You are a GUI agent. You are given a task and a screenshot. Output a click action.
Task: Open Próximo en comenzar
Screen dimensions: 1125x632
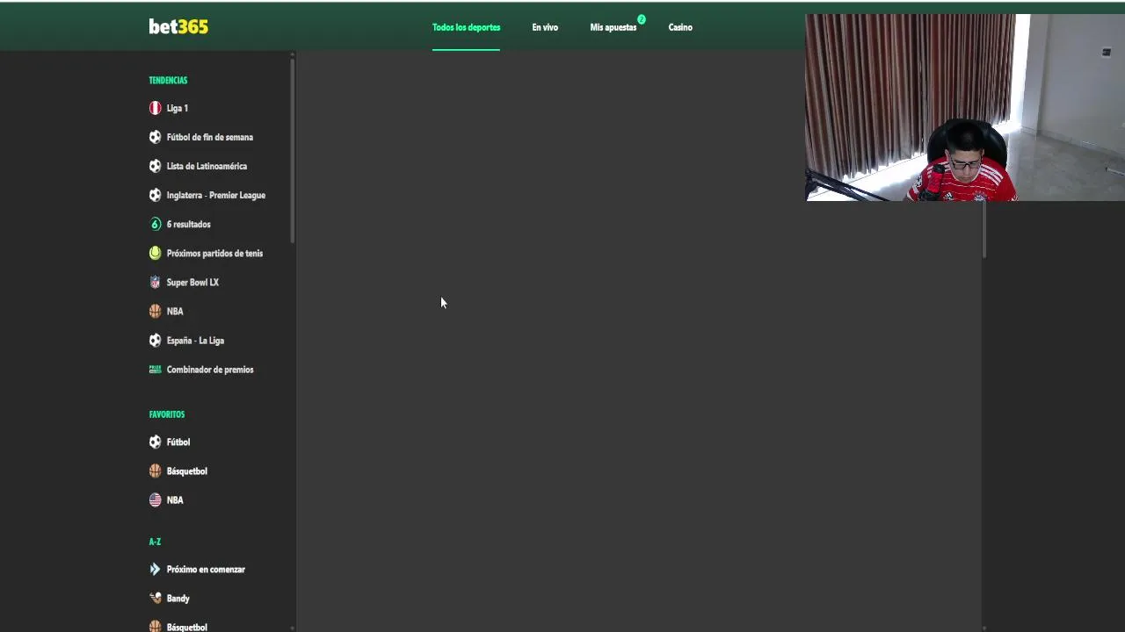pyautogui.click(x=206, y=569)
